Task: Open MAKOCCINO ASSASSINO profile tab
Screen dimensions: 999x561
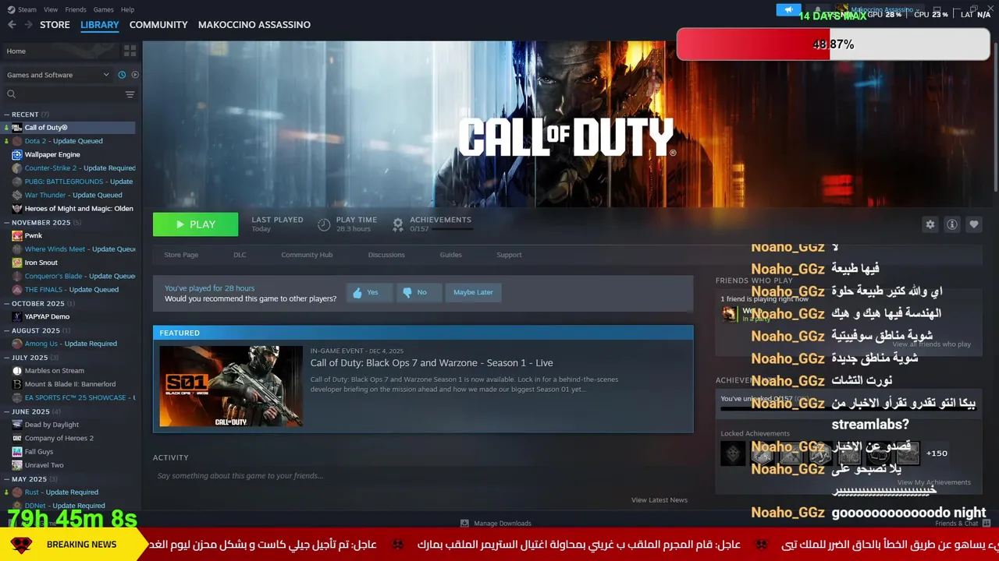Action: point(254,25)
